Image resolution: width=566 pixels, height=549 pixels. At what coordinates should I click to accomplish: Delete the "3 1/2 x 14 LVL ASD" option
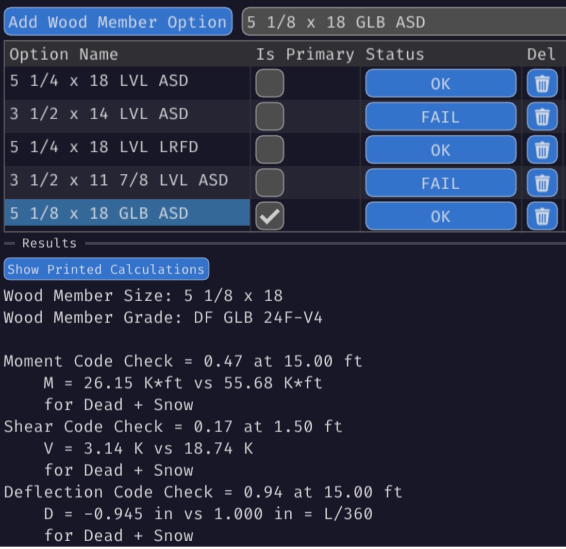542,116
